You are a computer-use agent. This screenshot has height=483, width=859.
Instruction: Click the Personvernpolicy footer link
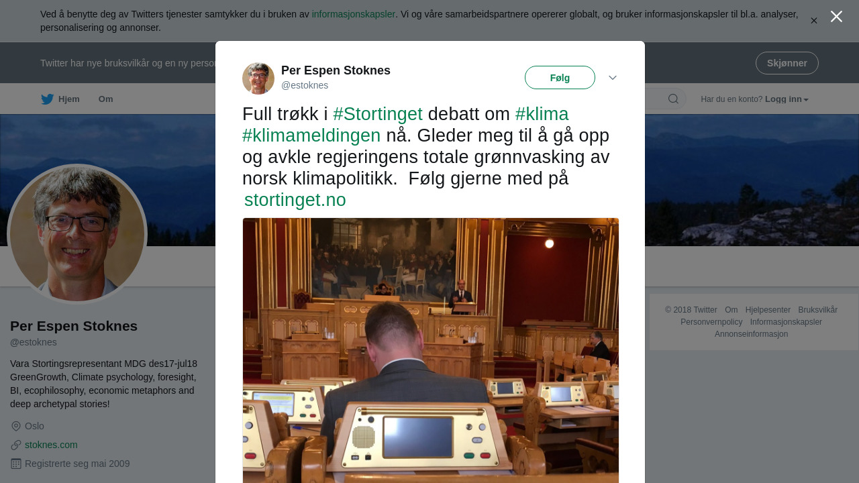pyautogui.click(x=711, y=322)
